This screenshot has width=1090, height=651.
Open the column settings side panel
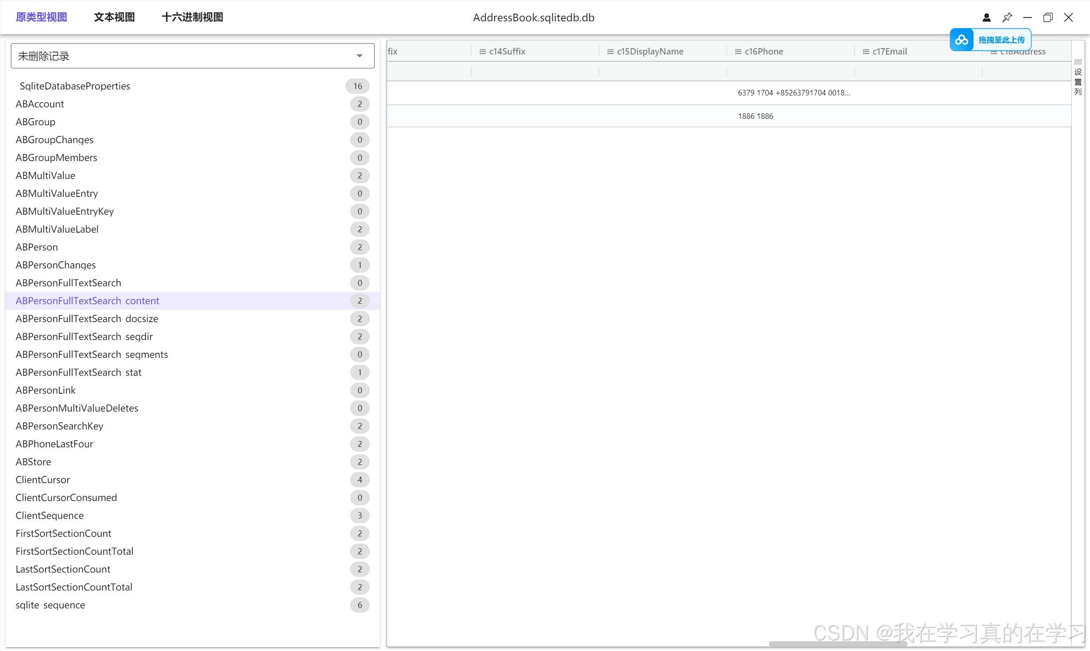pyautogui.click(x=1078, y=77)
